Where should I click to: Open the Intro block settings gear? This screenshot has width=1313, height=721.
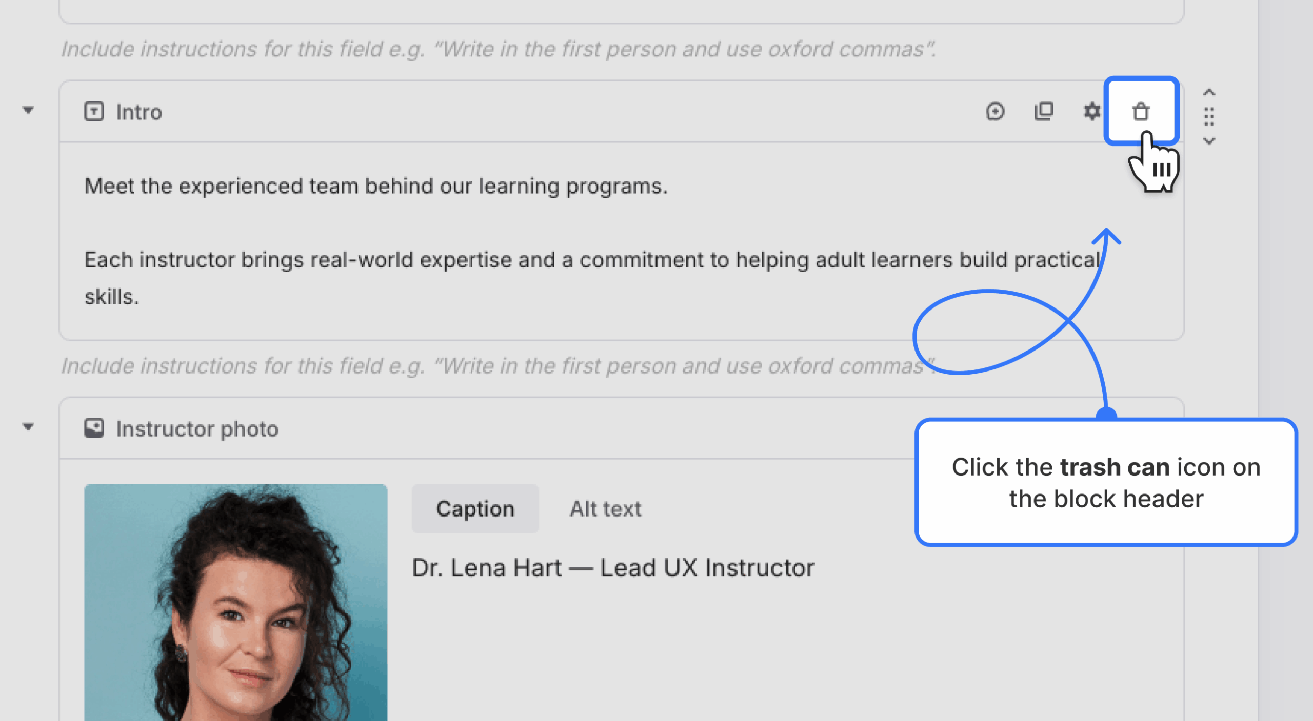(1091, 111)
